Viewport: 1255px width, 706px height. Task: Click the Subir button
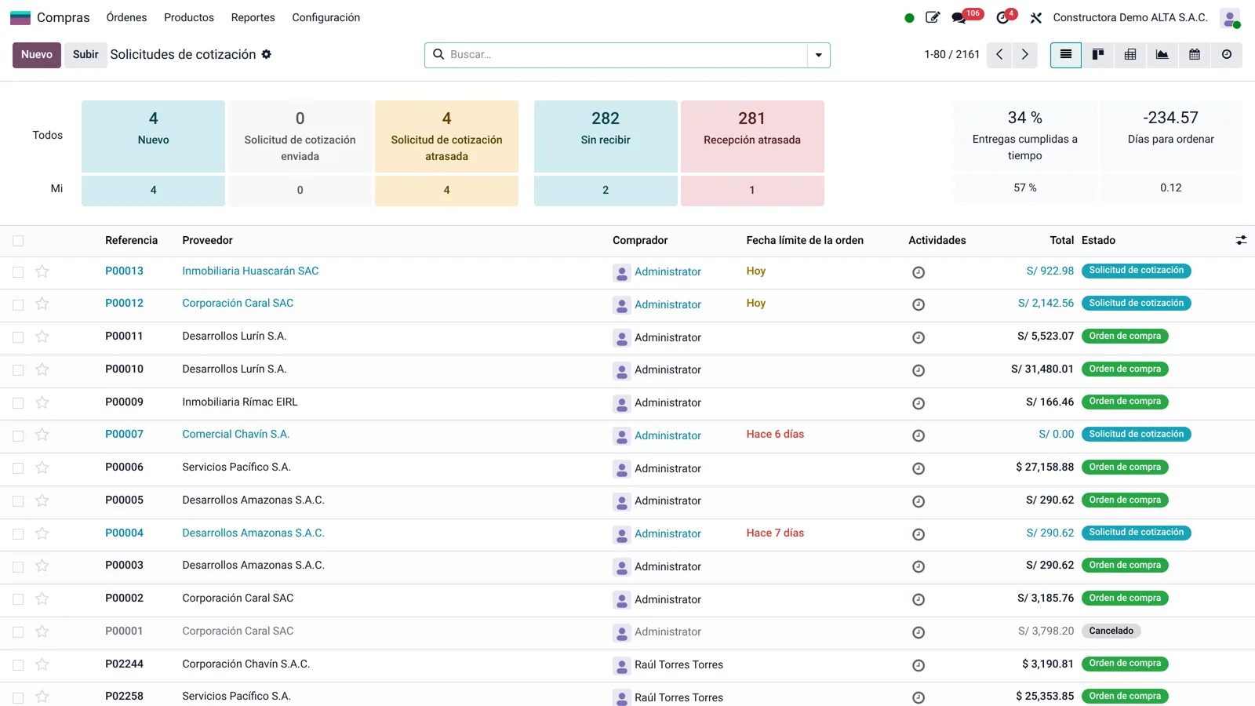85,55
